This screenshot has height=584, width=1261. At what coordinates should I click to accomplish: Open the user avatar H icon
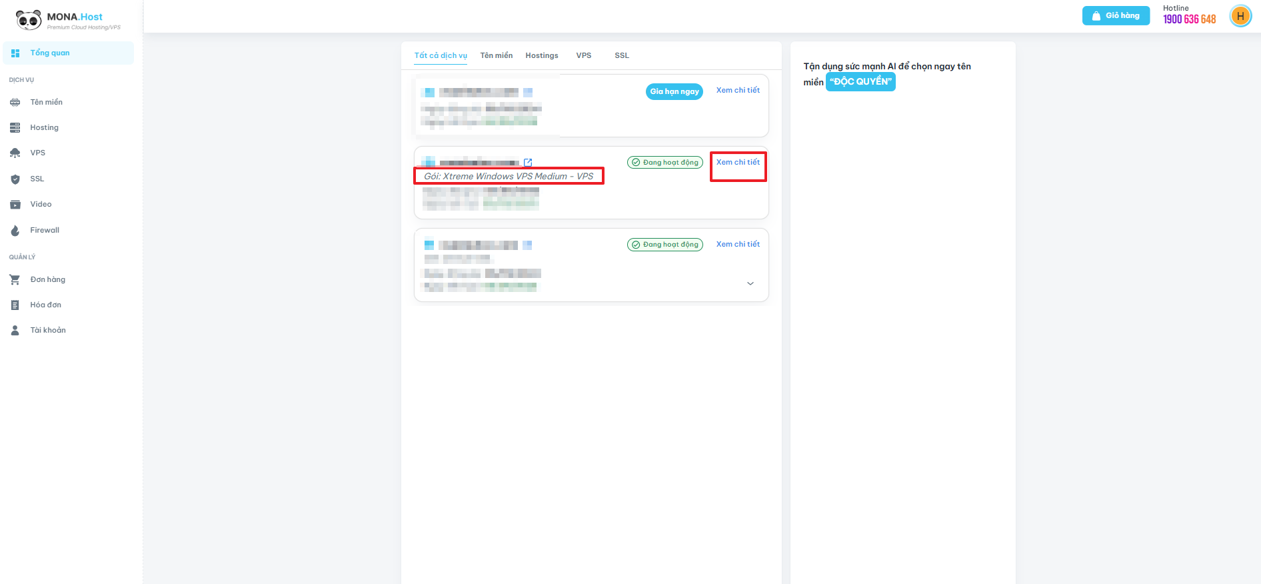(1240, 16)
